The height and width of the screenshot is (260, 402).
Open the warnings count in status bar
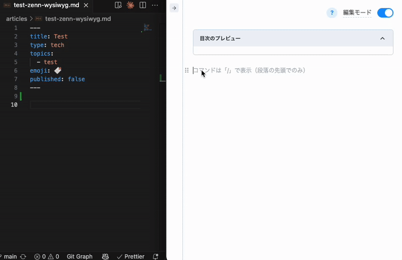click(x=54, y=256)
